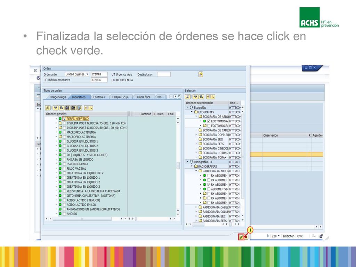Screen dimensions: 356x267
Task: Click the Órdenes posibles vertical scrollbar handle
Action: [x=178, y=166]
